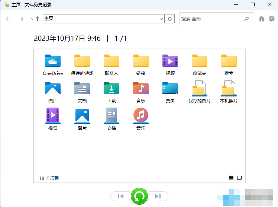Screen dimensions: 278x207
Task: Select the 下载 downloads folder
Action: coord(111,92)
